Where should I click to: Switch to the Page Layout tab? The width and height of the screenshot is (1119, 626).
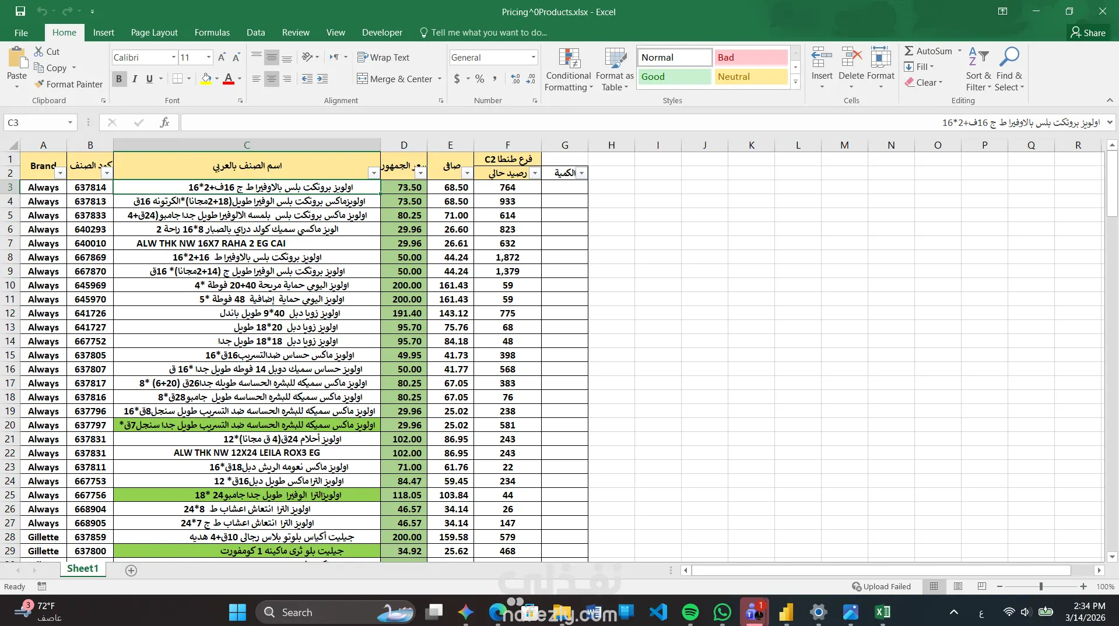pyautogui.click(x=154, y=33)
